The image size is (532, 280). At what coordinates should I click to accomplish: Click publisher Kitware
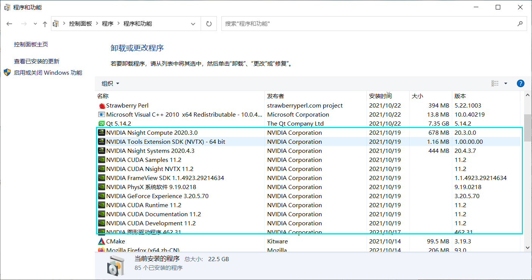coord(277,242)
